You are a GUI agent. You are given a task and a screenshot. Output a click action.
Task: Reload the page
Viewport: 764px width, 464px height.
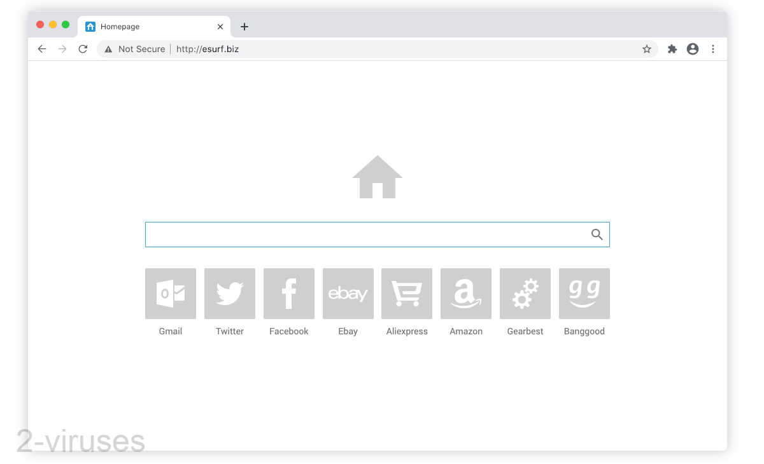point(83,48)
